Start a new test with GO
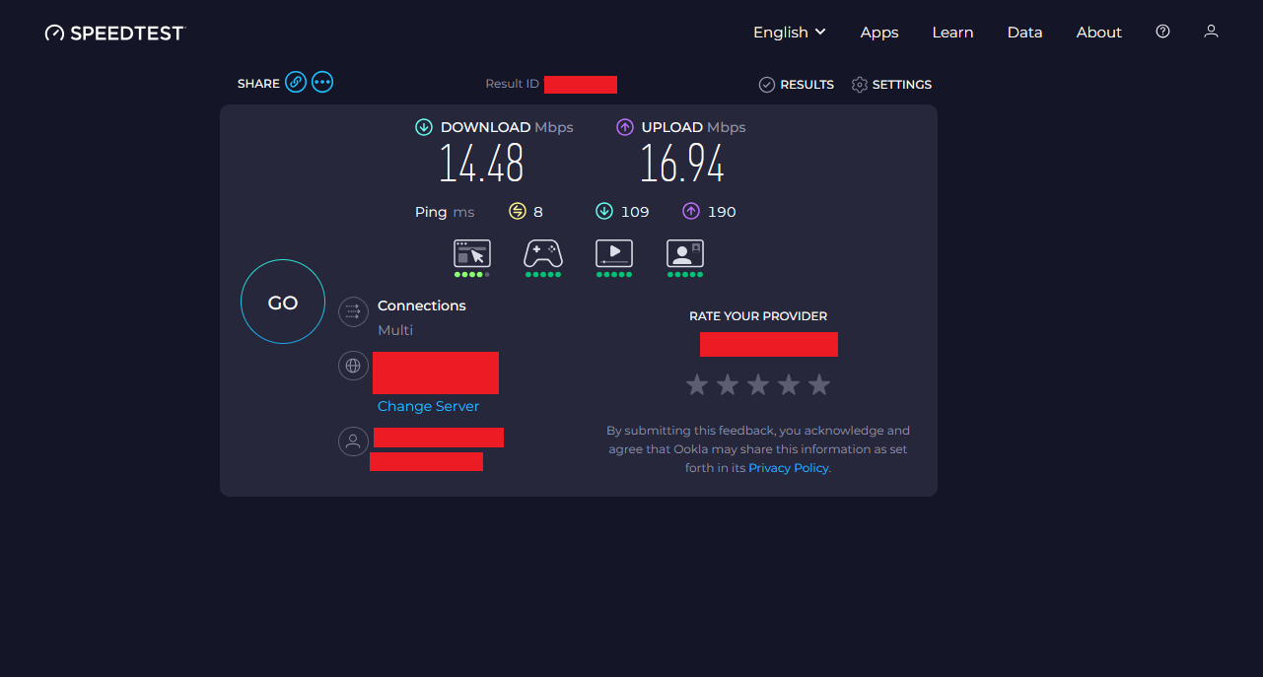The height and width of the screenshot is (677, 1263). click(283, 303)
